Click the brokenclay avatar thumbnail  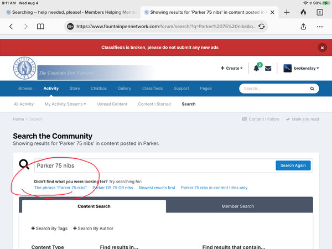coord(287,68)
